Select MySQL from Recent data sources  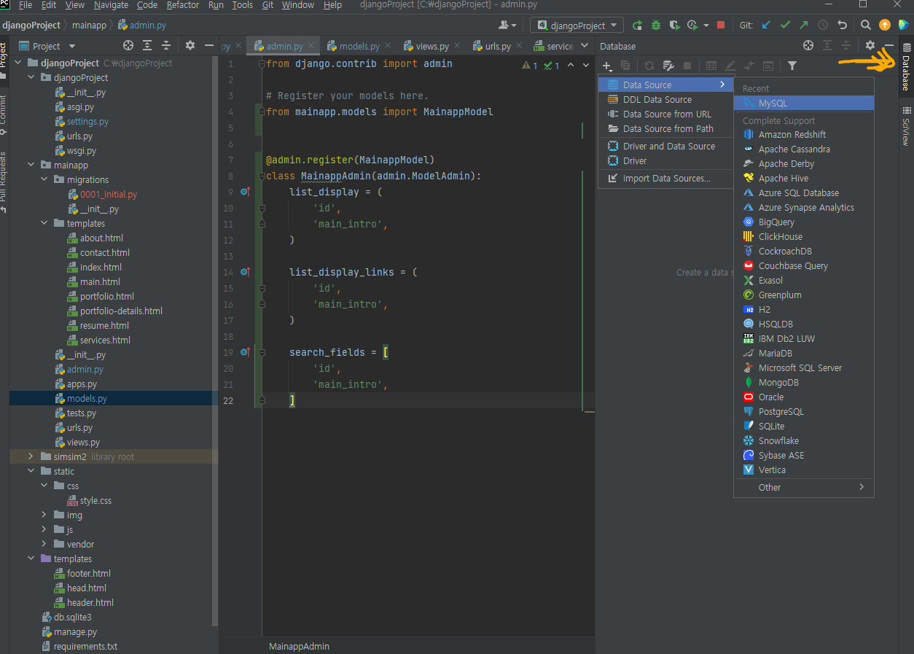(x=803, y=104)
